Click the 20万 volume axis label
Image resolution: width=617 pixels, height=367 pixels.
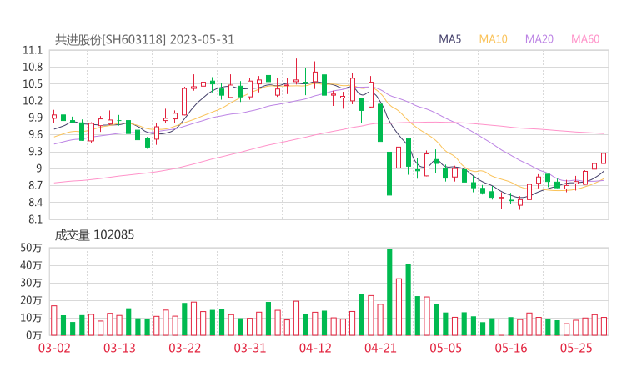pyautogui.click(x=31, y=300)
